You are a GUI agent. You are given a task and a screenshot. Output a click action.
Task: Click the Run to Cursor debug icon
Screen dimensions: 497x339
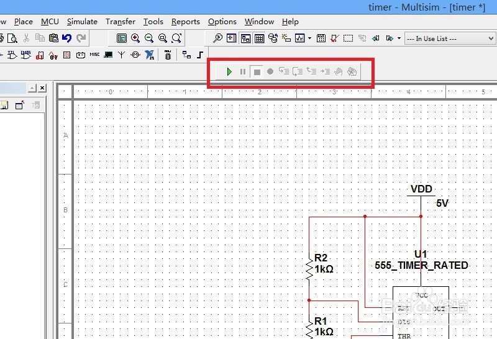tap(325, 71)
